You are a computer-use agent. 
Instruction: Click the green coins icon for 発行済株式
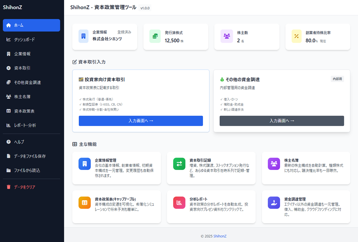click(x=155, y=36)
